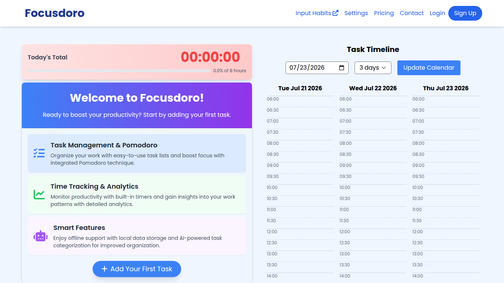The height and width of the screenshot is (283, 504).
Task: Click the 10:30 slot on Thu Jul 23
Action: point(446,201)
